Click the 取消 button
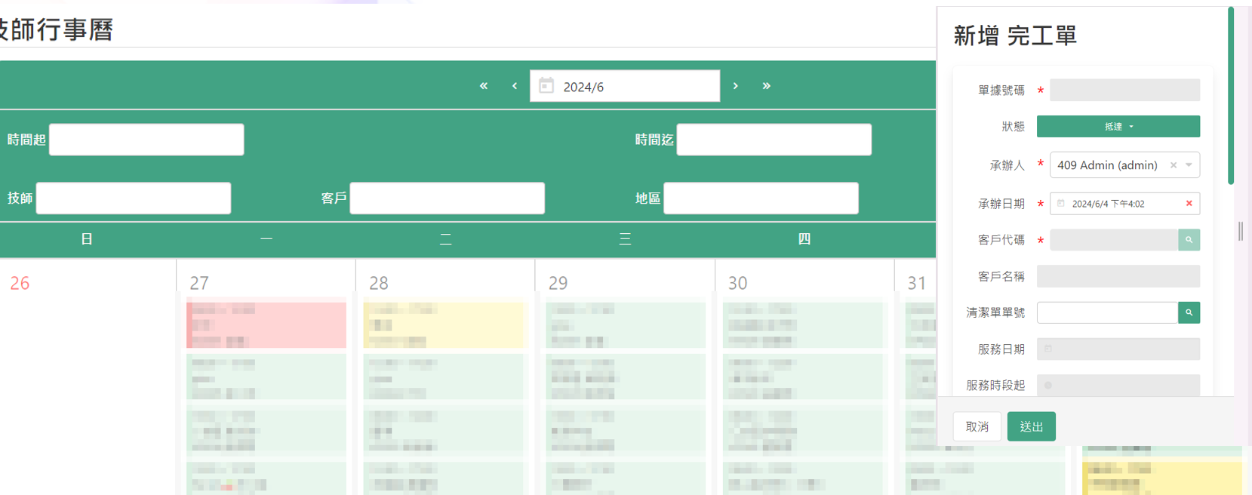1252x495 pixels. (977, 426)
